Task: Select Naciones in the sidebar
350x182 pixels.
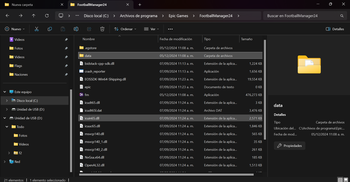Action: pyautogui.click(x=21, y=74)
